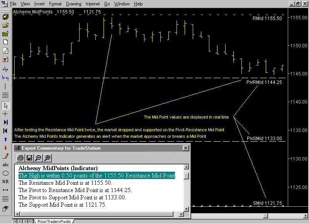Select the crosshair cursor tool
Viewport: 309px width, 224px height.
5,114
